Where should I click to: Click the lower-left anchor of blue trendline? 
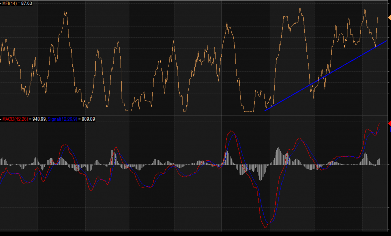pyautogui.click(x=266, y=110)
